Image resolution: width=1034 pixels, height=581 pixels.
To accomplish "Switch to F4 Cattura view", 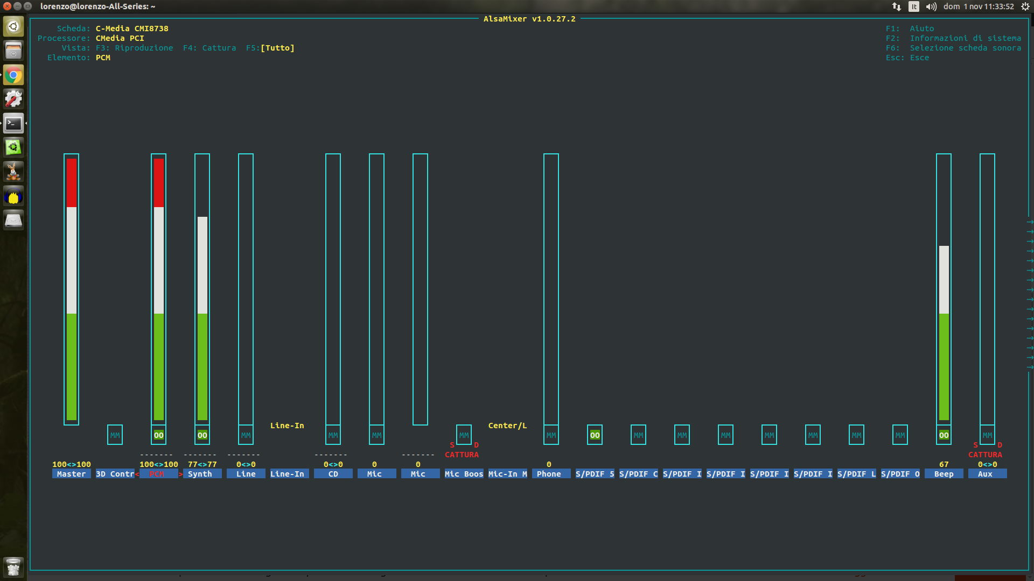I will pyautogui.click(x=209, y=48).
